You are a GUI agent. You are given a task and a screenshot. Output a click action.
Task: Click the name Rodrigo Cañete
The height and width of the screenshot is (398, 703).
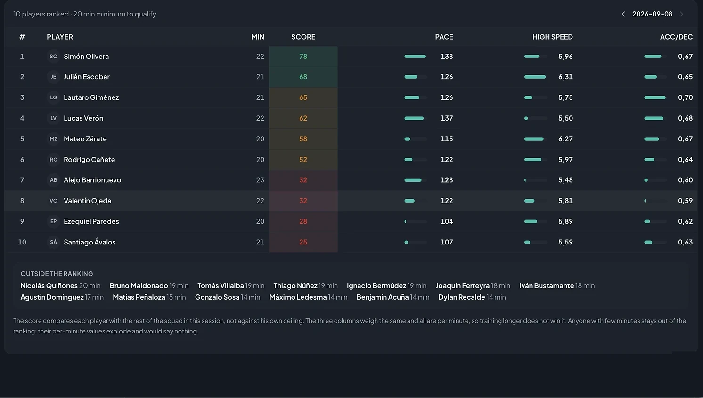click(x=90, y=160)
